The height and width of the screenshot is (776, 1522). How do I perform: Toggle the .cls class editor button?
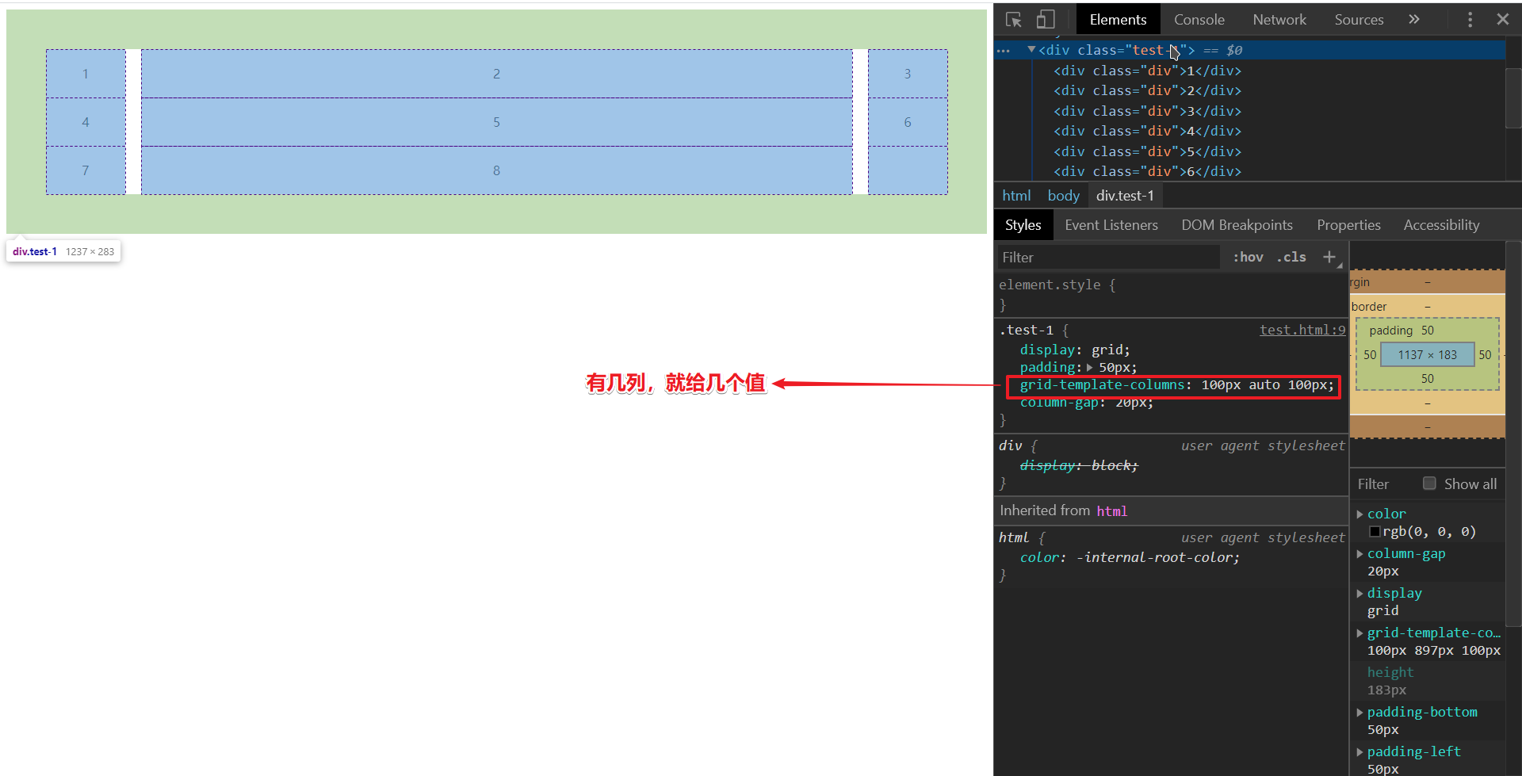click(1291, 257)
